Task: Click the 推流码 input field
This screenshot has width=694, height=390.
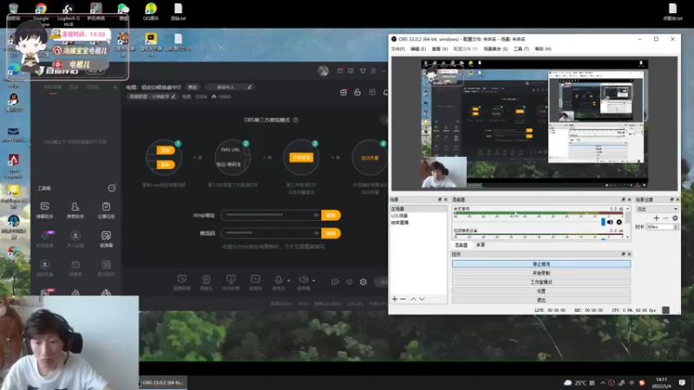Action: tap(271, 233)
